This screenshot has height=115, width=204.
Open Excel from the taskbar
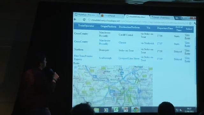tap(116, 110)
